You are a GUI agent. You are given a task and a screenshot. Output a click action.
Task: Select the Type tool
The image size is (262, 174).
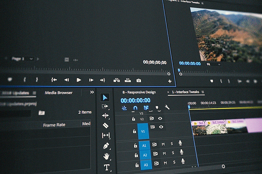[107, 167]
